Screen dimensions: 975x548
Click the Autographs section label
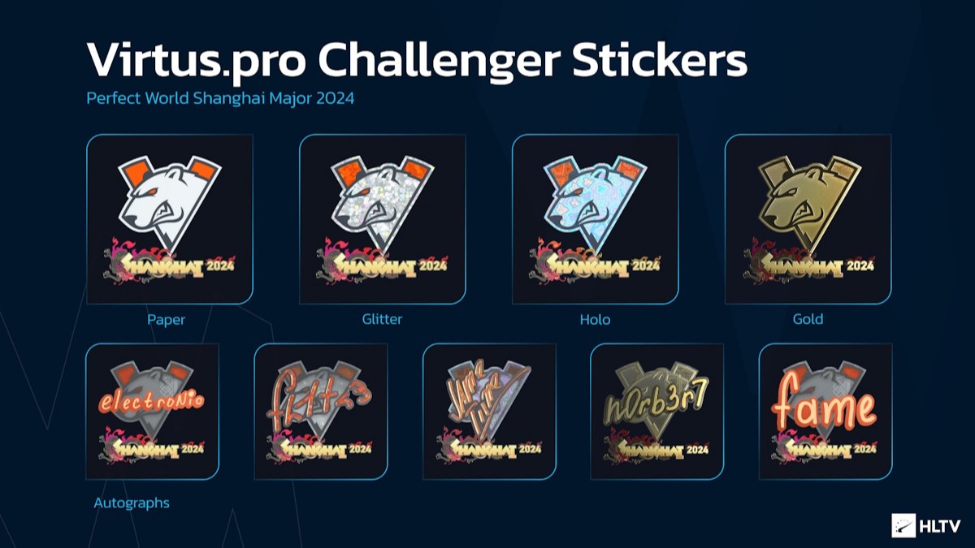(x=132, y=503)
